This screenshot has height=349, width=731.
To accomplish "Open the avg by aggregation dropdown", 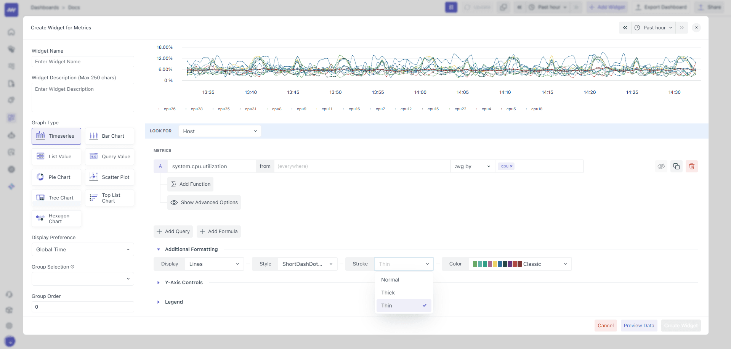I will tap(472, 166).
